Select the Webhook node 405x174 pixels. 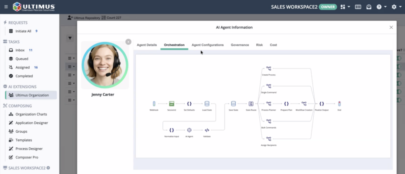(x=154, y=104)
